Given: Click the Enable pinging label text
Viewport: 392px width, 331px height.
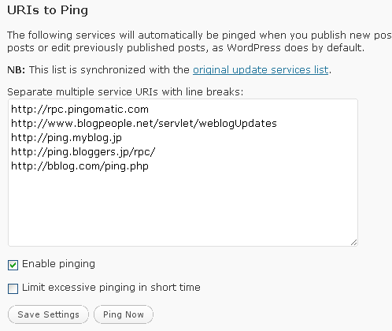Looking at the screenshot, I should click(58, 264).
